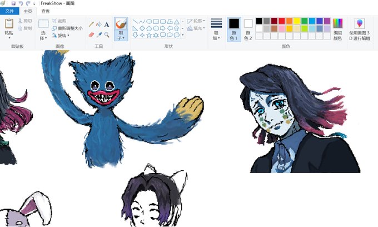Choose the Up arrow shape
The height and width of the screenshot is (227, 378).
(177, 28)
